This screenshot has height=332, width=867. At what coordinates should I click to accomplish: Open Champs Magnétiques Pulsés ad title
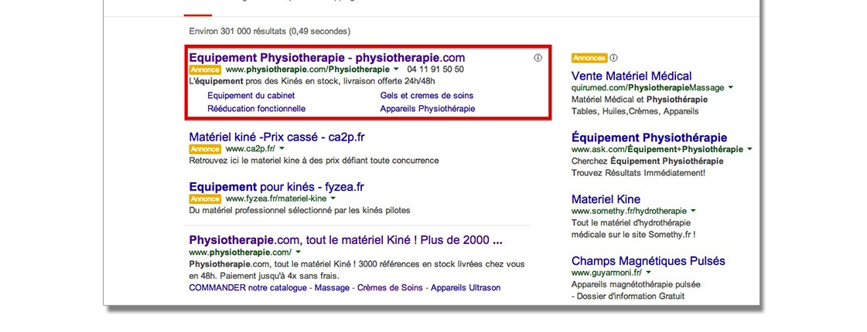click(x=648, y=261)
